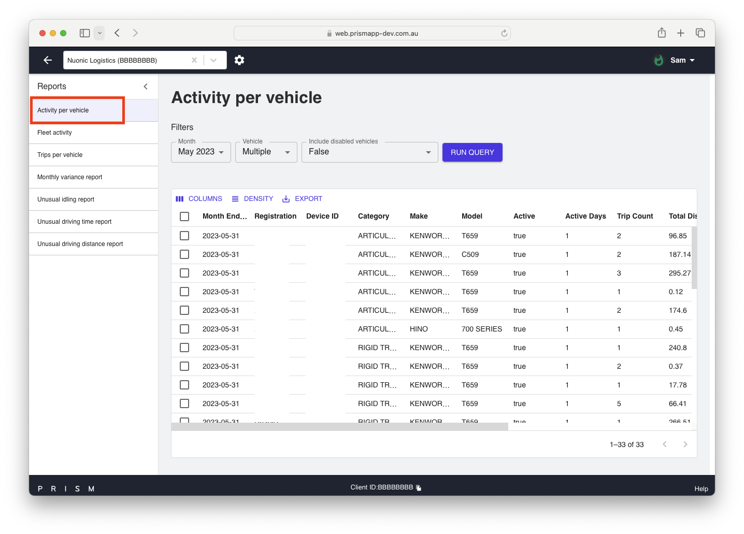Click the EXPORT button
This screenshot has width=744, height=534.
pyautogui.click(x=303, y=199)
